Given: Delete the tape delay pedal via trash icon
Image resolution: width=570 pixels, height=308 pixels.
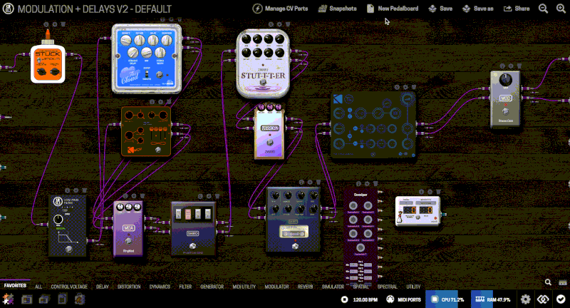Looking at the screenshot, I should click(318, 183).
